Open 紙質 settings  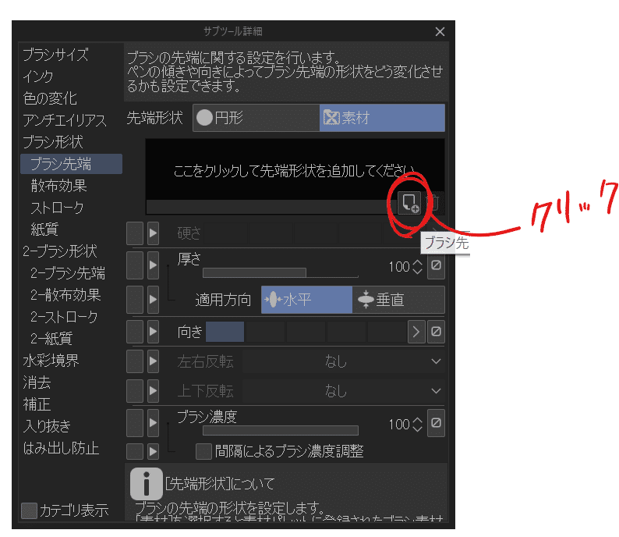coord(44,229)
